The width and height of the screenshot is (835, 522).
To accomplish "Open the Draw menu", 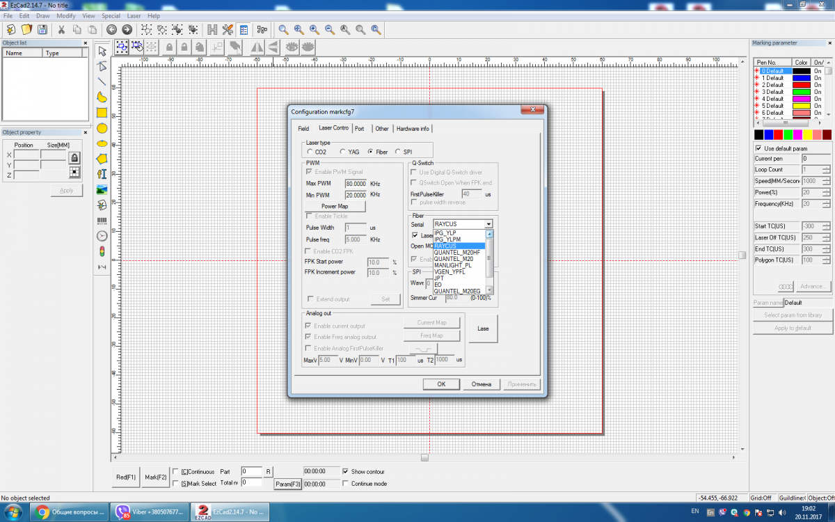I will click(x=43, y=15).
